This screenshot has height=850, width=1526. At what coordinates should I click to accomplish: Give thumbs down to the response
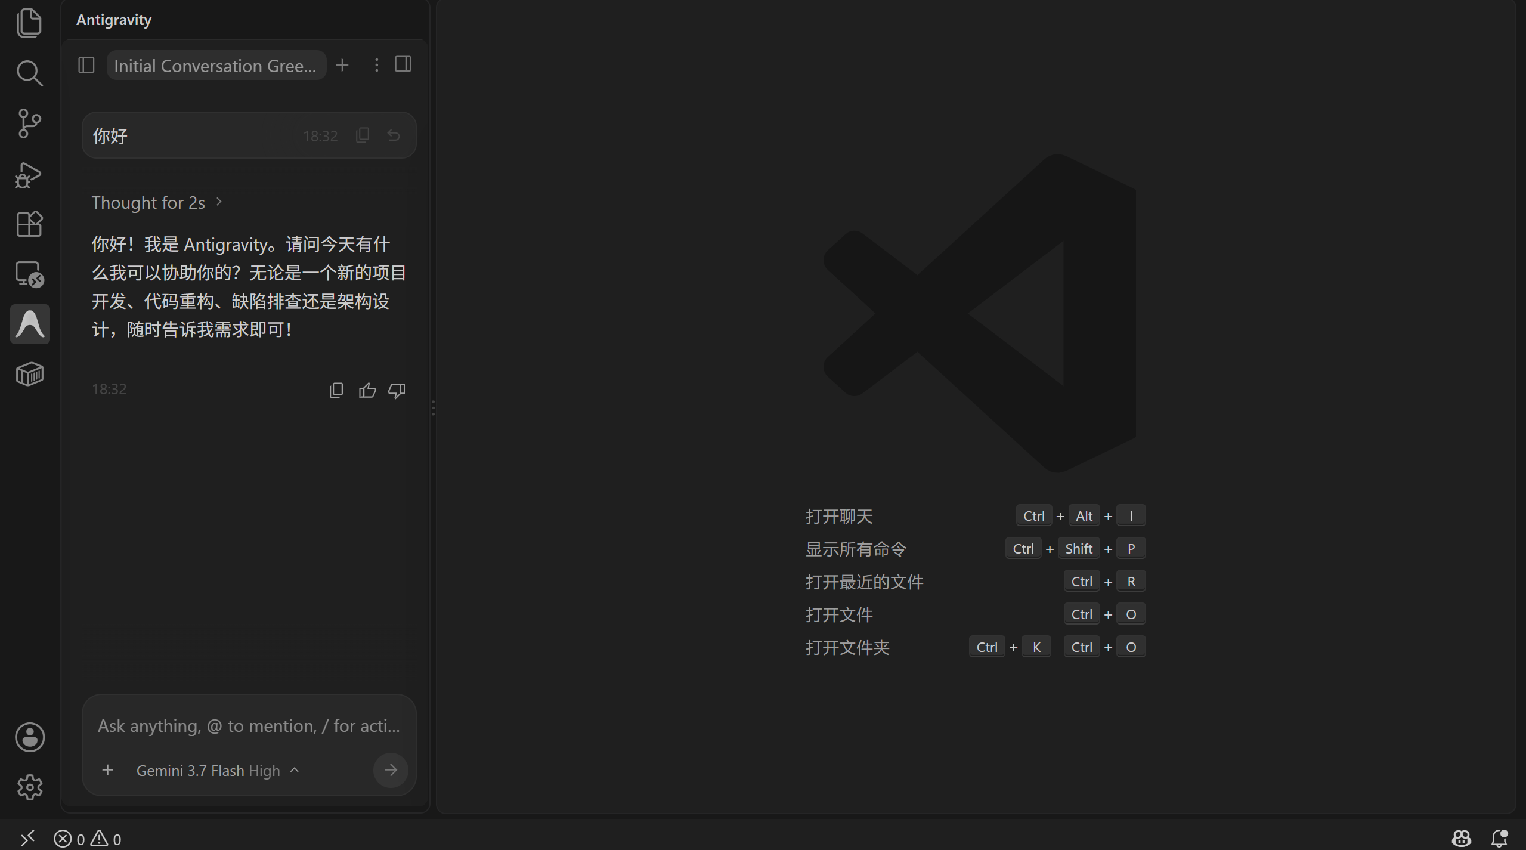pos(397,391)
